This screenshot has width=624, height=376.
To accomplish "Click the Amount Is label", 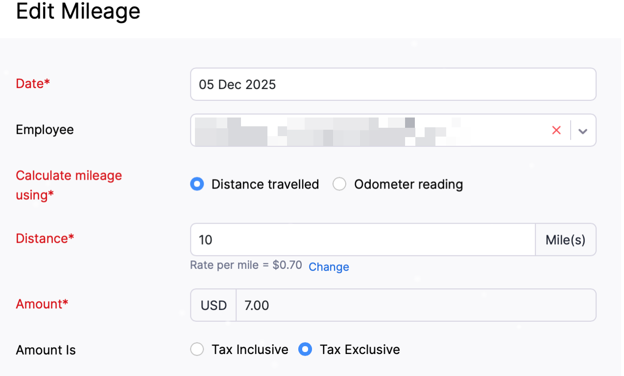I will pos(46,350).
